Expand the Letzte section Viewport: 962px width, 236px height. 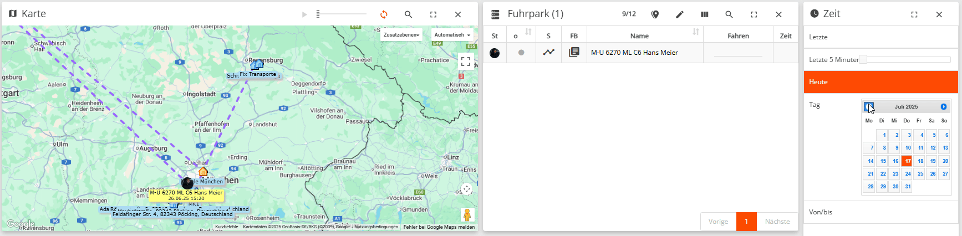(880, 37)
